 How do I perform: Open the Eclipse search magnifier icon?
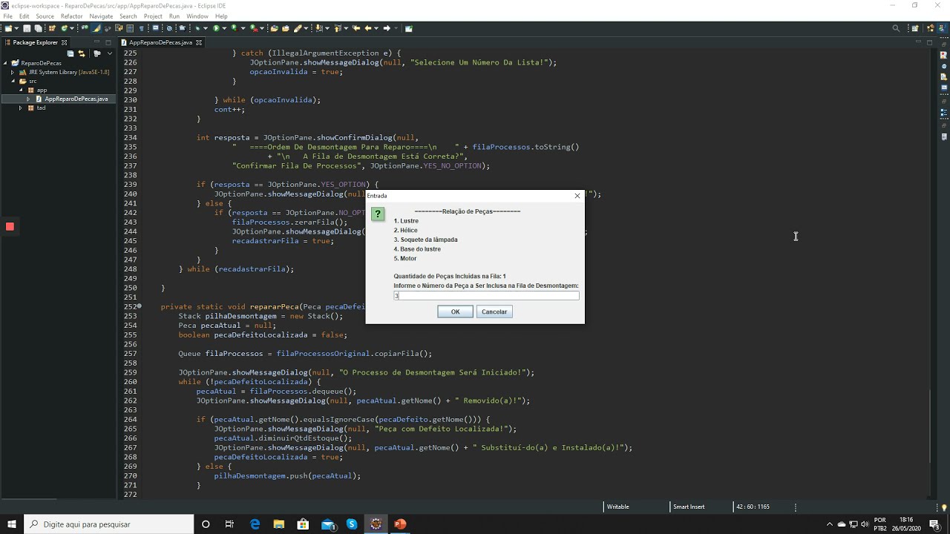tap(896, 28)
